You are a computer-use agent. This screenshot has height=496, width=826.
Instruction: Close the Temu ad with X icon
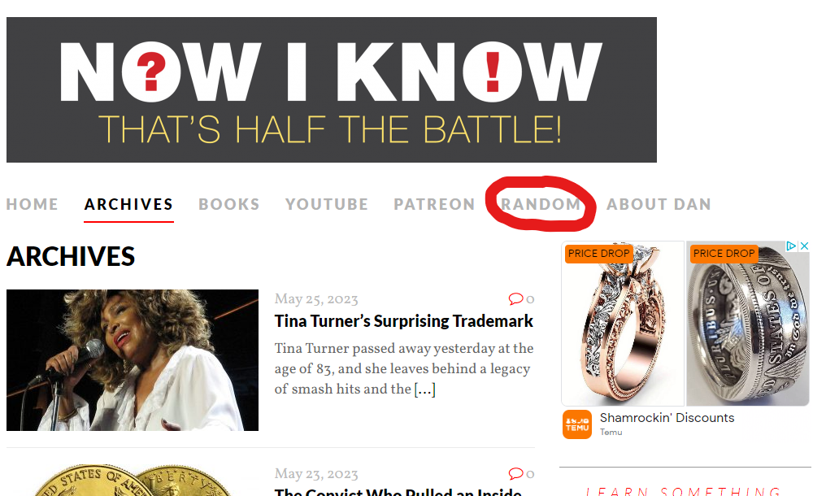tap(804, 246)
